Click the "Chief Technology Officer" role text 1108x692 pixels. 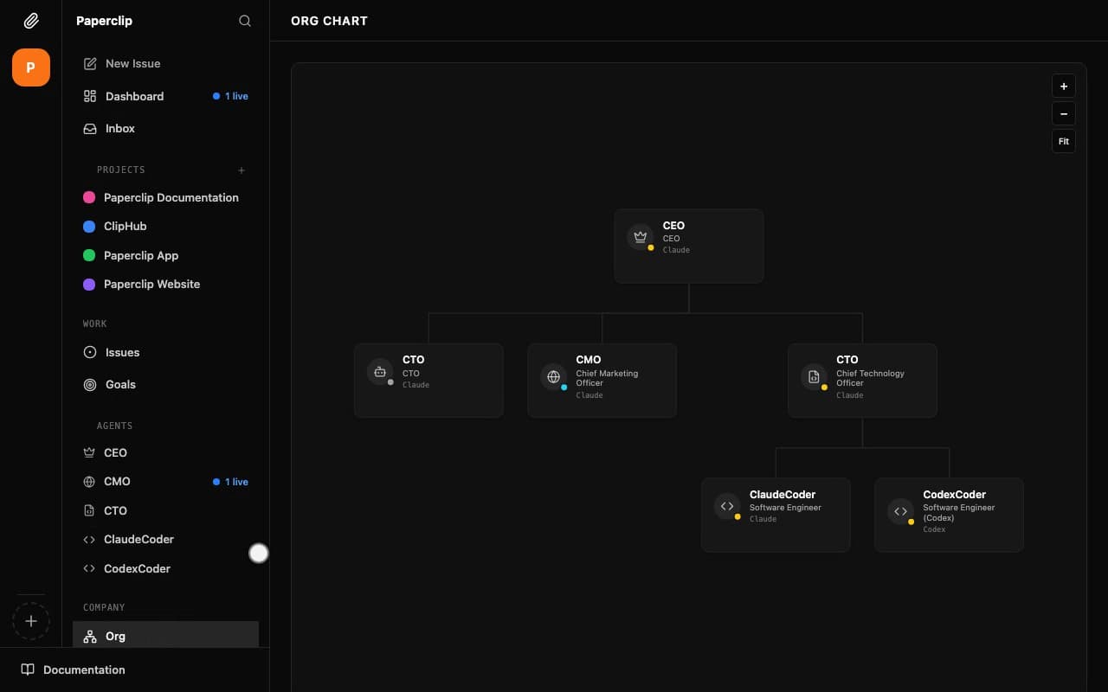[x=870, y=378]
